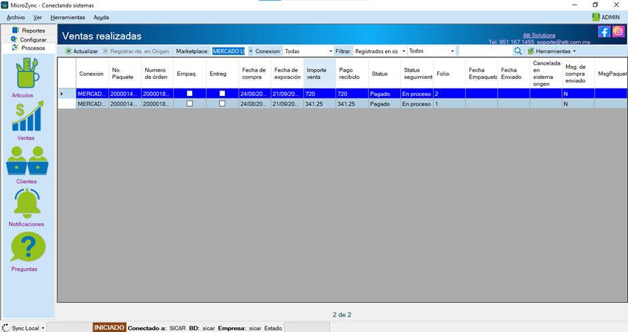The width and height of the screenshot is (628, 332).
Task: Click the 720 Pago recibido cell
Action: click(352, 94)
